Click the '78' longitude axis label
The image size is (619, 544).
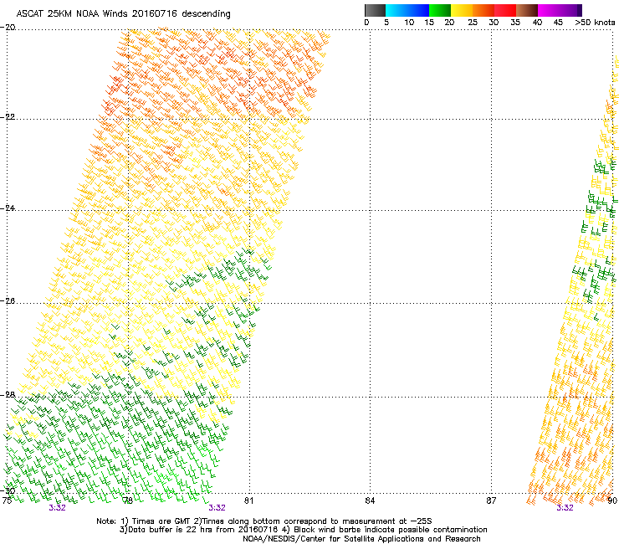(128, 500)
